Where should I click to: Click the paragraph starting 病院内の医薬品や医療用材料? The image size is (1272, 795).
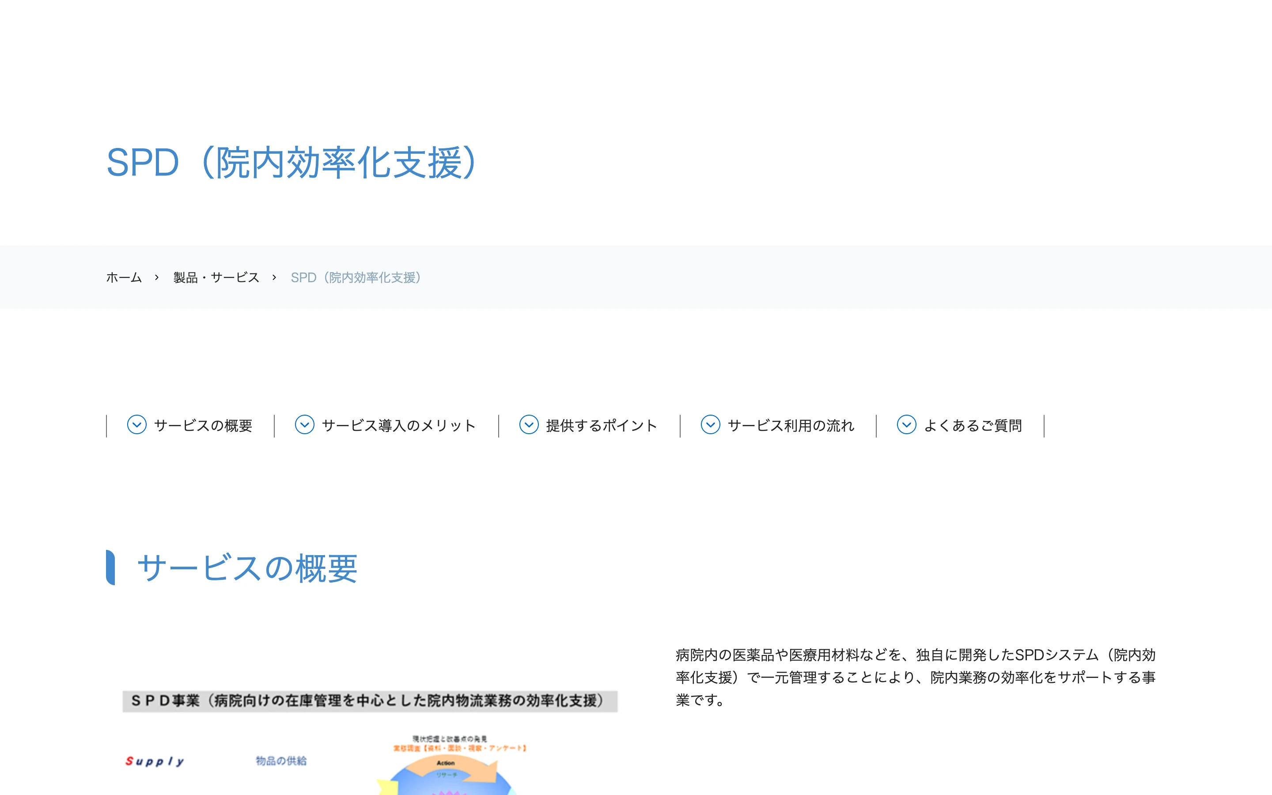tap(915, 677)
